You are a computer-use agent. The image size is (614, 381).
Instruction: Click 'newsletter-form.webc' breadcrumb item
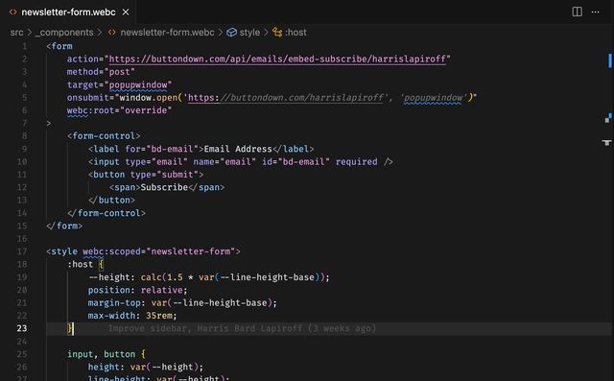coord(167,33)
